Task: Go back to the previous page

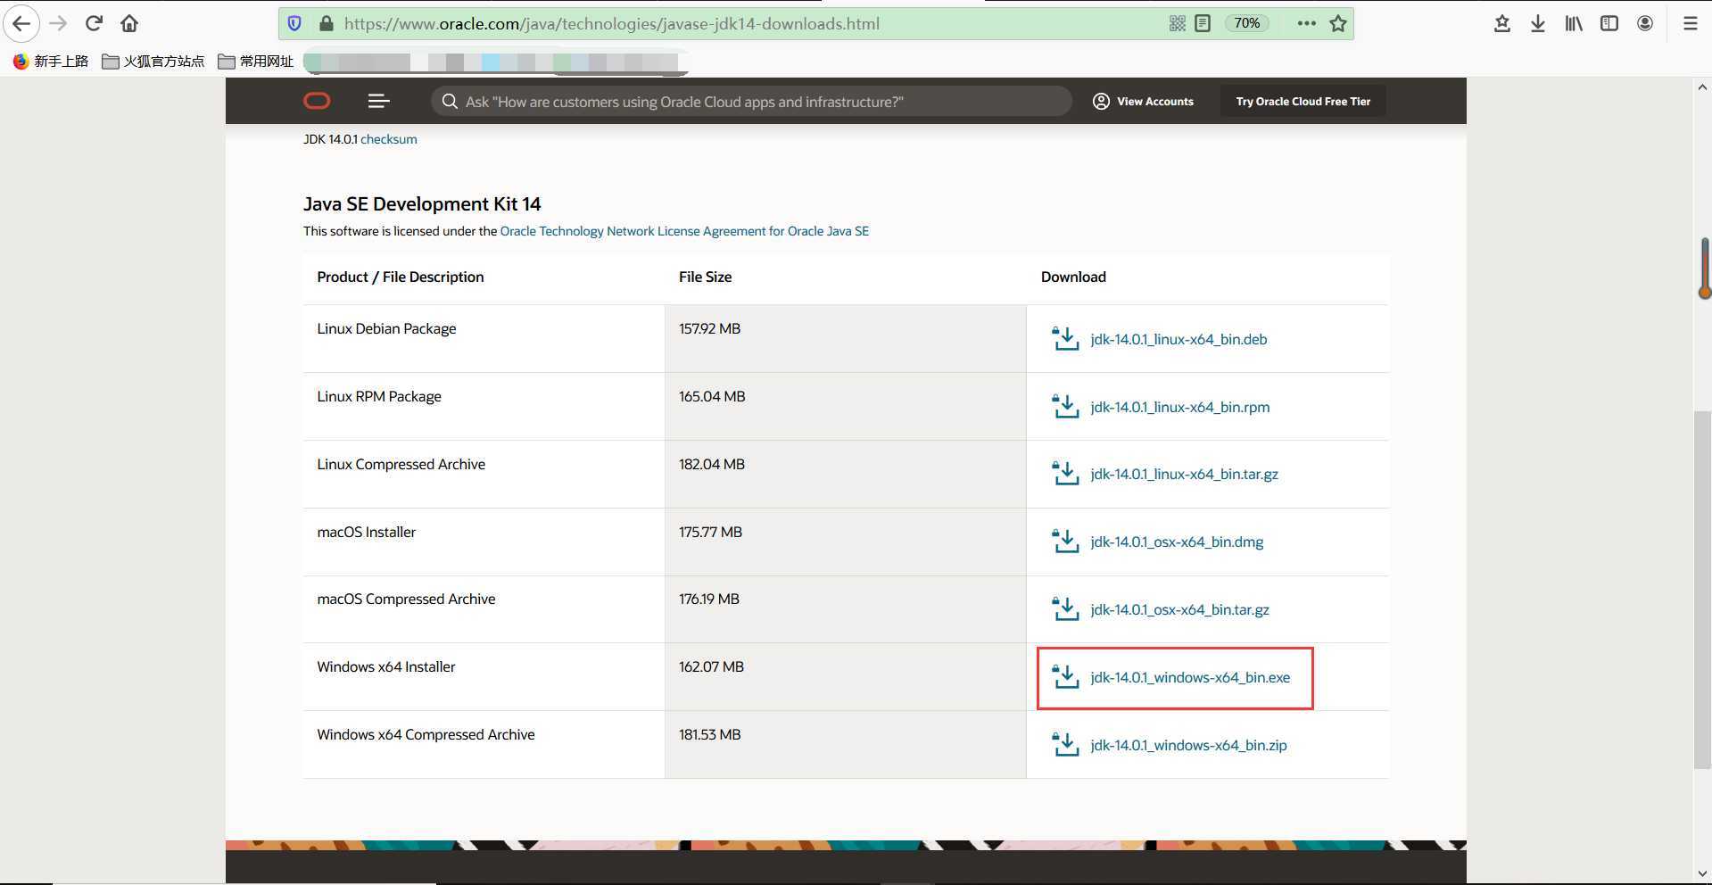Action: pos(21,23)
